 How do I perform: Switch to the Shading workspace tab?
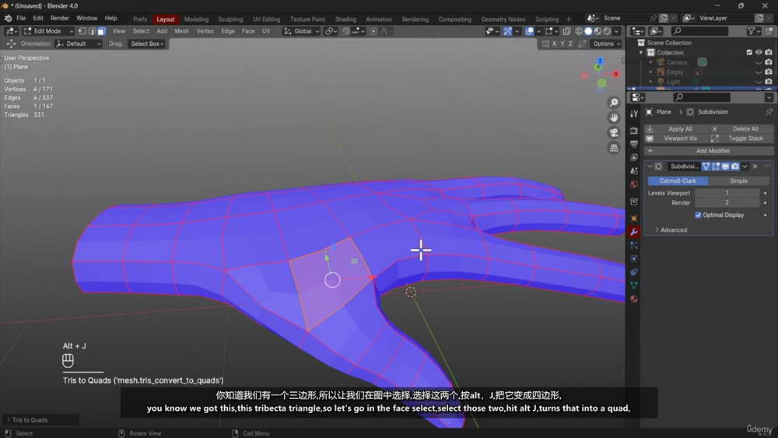[345, 19]
